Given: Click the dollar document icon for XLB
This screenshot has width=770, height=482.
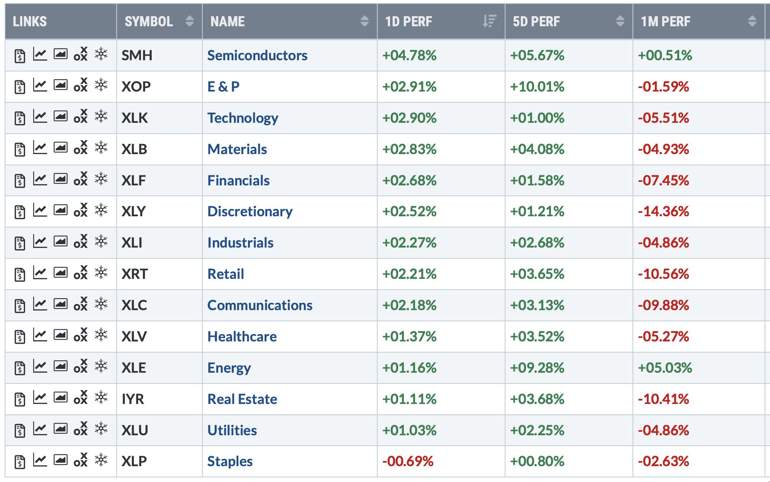Looking at the screenshot, I should click(20, 149).
